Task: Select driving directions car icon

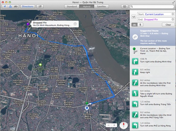Action: (x=134, y=25)
